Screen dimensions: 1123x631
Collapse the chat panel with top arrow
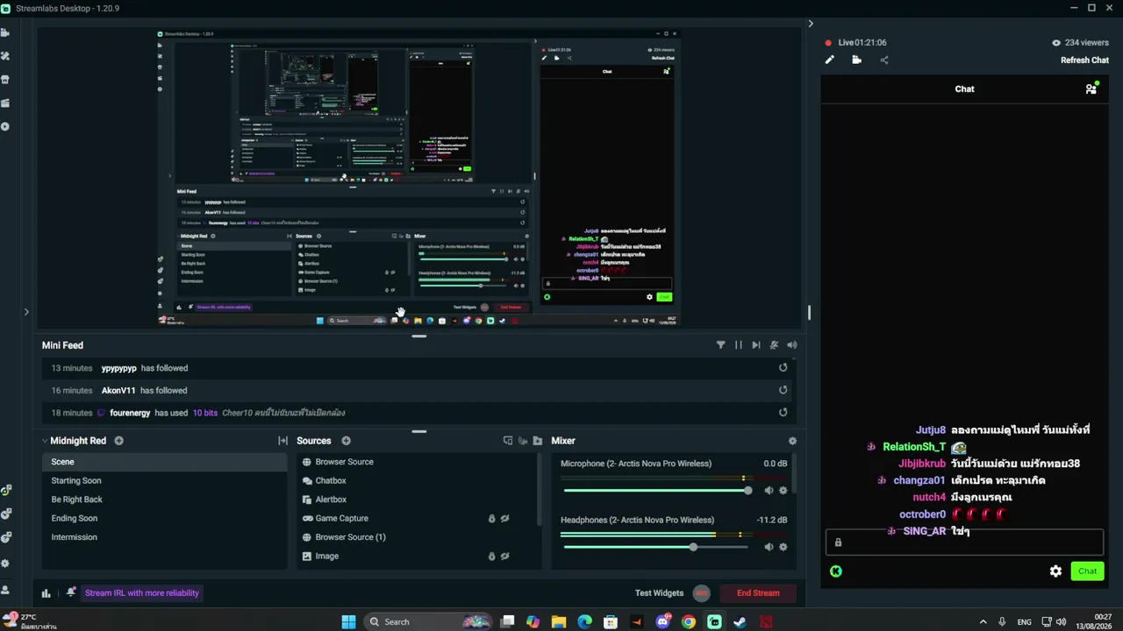pyautogui.click(x=811, y=24)
